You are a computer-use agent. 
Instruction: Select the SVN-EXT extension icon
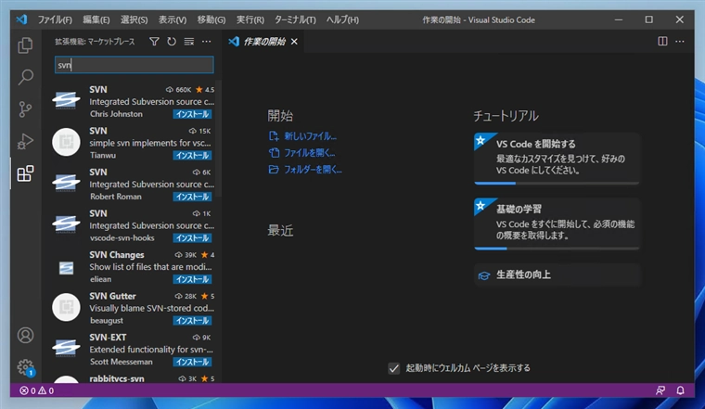[66, 348]
